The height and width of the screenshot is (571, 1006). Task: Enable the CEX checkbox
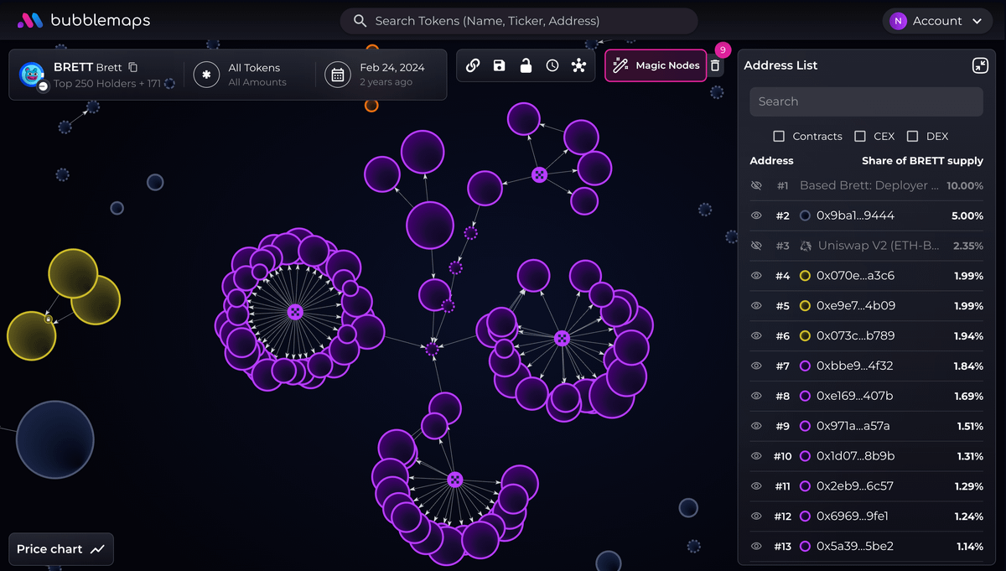[860, 136]
